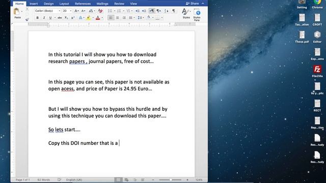Apply the red font color
Image resolution: width=326 pixels, height=183 pixels.
pos(97,18)
